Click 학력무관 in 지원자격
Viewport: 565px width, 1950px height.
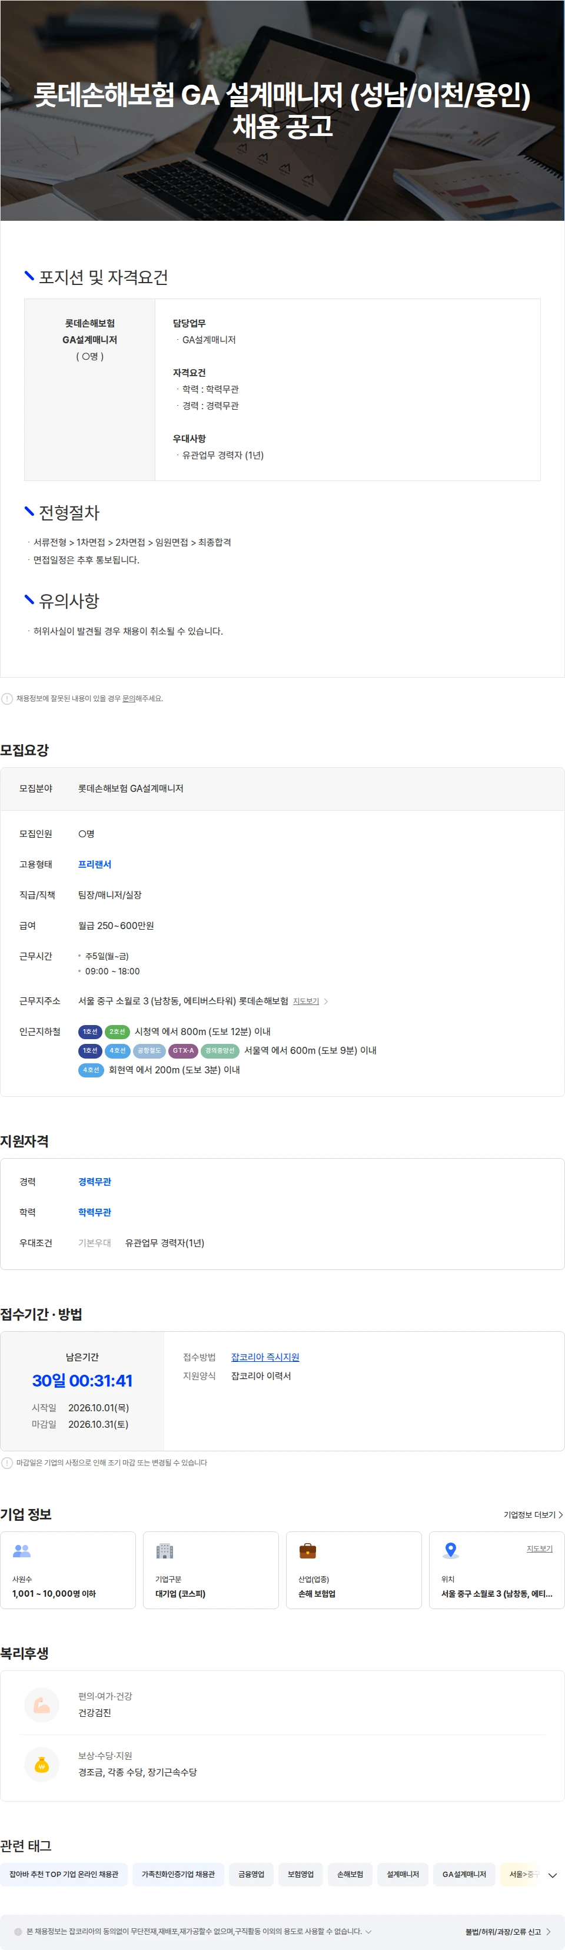(x=95, y=1212)
